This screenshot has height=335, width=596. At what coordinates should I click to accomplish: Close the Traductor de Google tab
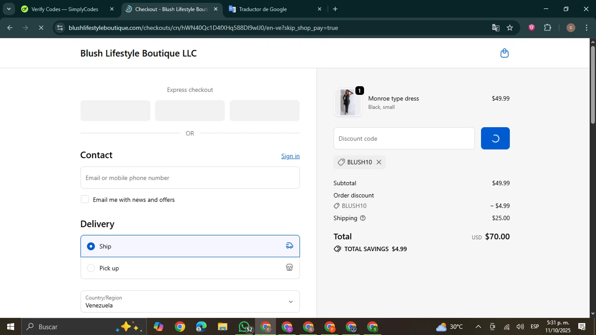click(x=319, y=9)
